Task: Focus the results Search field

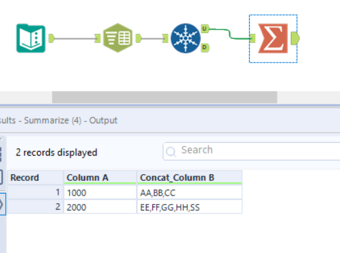Action: click(252, 151)
